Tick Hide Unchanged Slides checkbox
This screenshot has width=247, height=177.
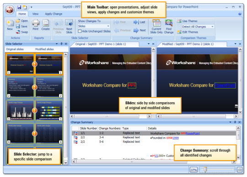click(x=80, y=31)
